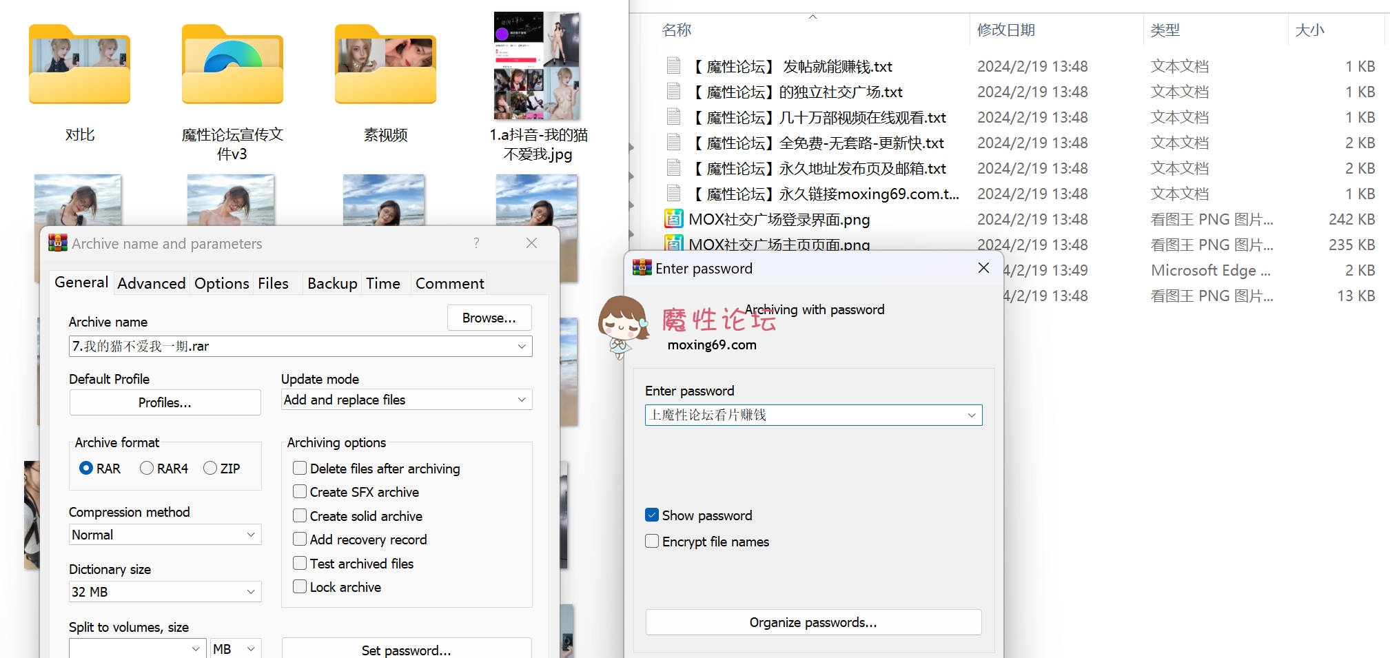This screenshot has height=658, width=1390.
Task: Sort Explorer files by 大小 column
Action: click(1309, 30)
